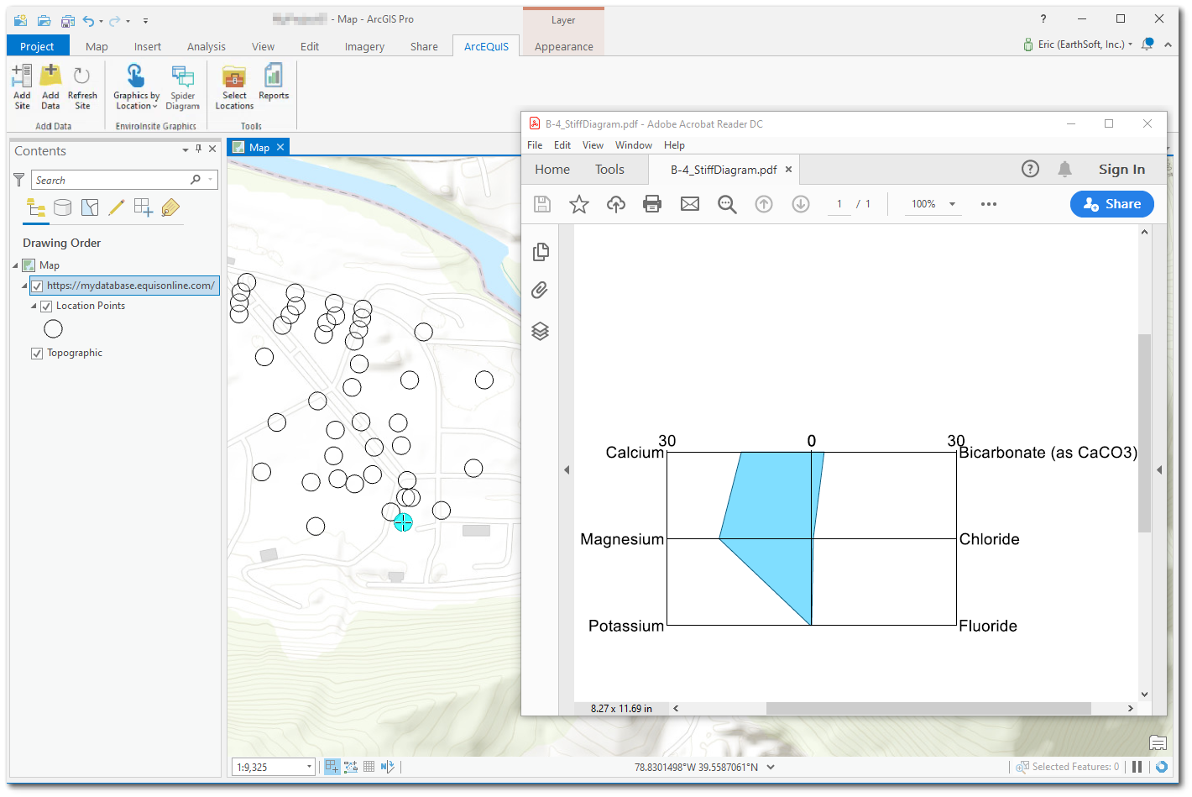Click the Acrobat Home tab

(x=552, y=169)
